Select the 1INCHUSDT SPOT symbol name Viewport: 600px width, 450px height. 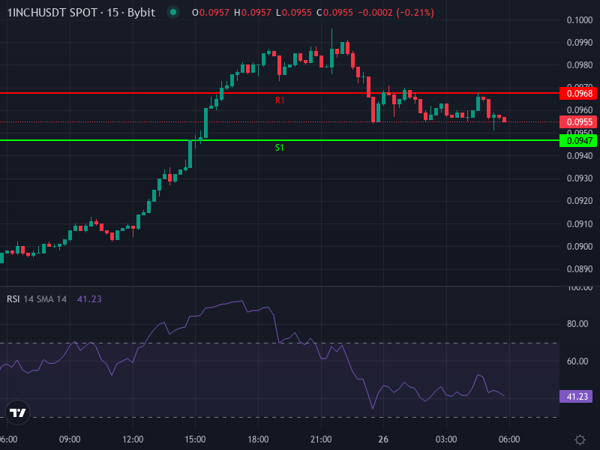click(49, 12)
